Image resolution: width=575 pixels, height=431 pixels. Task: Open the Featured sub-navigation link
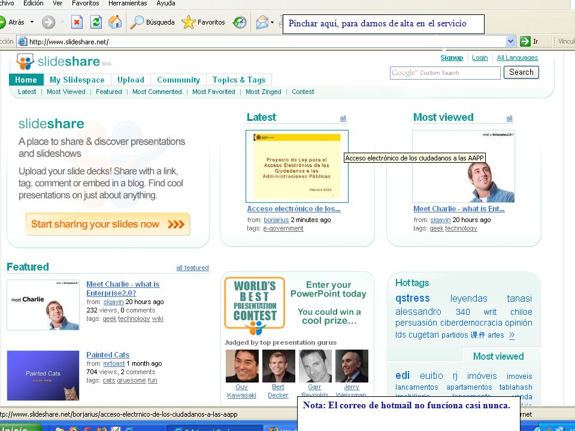pyautogui.click(x=108, y=92)
